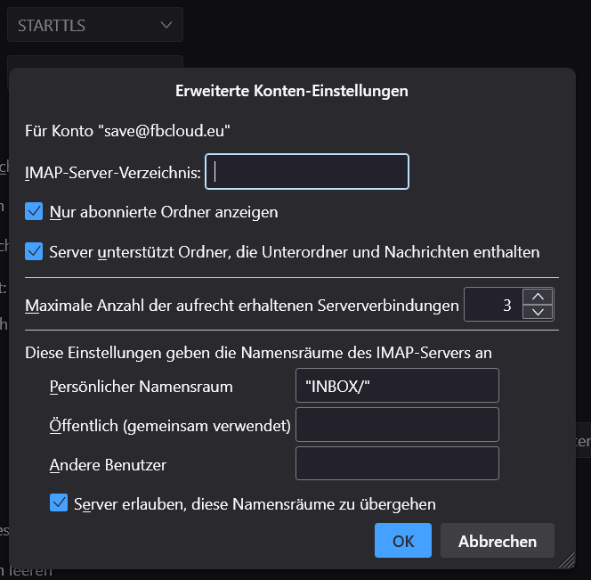The image size is (591, 580).
Task: Click the "Persönlicher Namensraum" label text
Action: point(142,387)
